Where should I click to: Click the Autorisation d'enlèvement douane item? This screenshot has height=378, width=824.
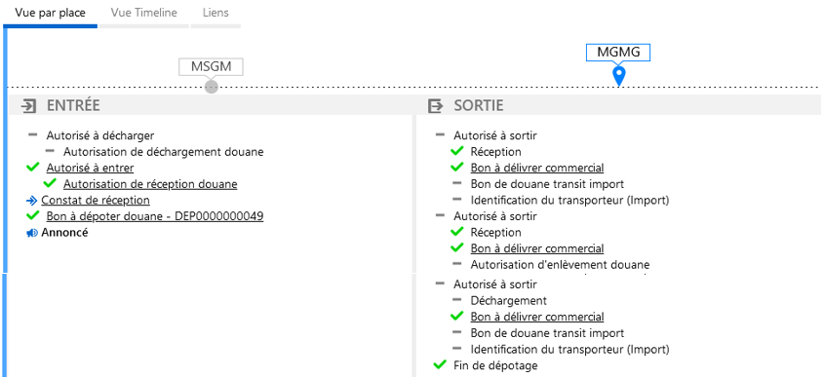tap(560, 265)
